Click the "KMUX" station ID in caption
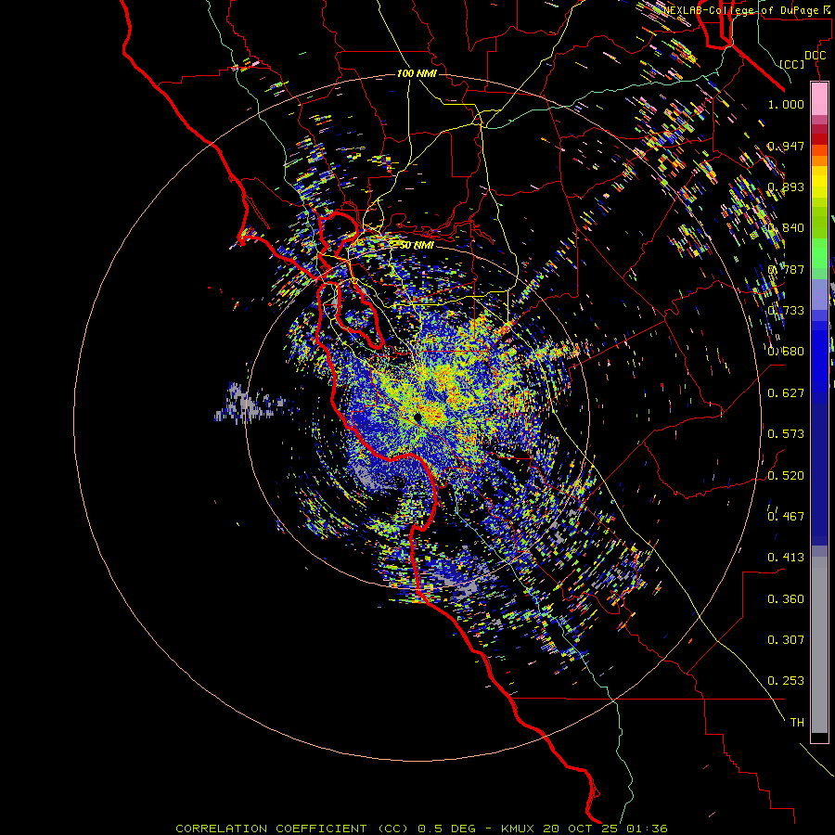The width and height of the screenshot is (835, 835). [520, 829]
